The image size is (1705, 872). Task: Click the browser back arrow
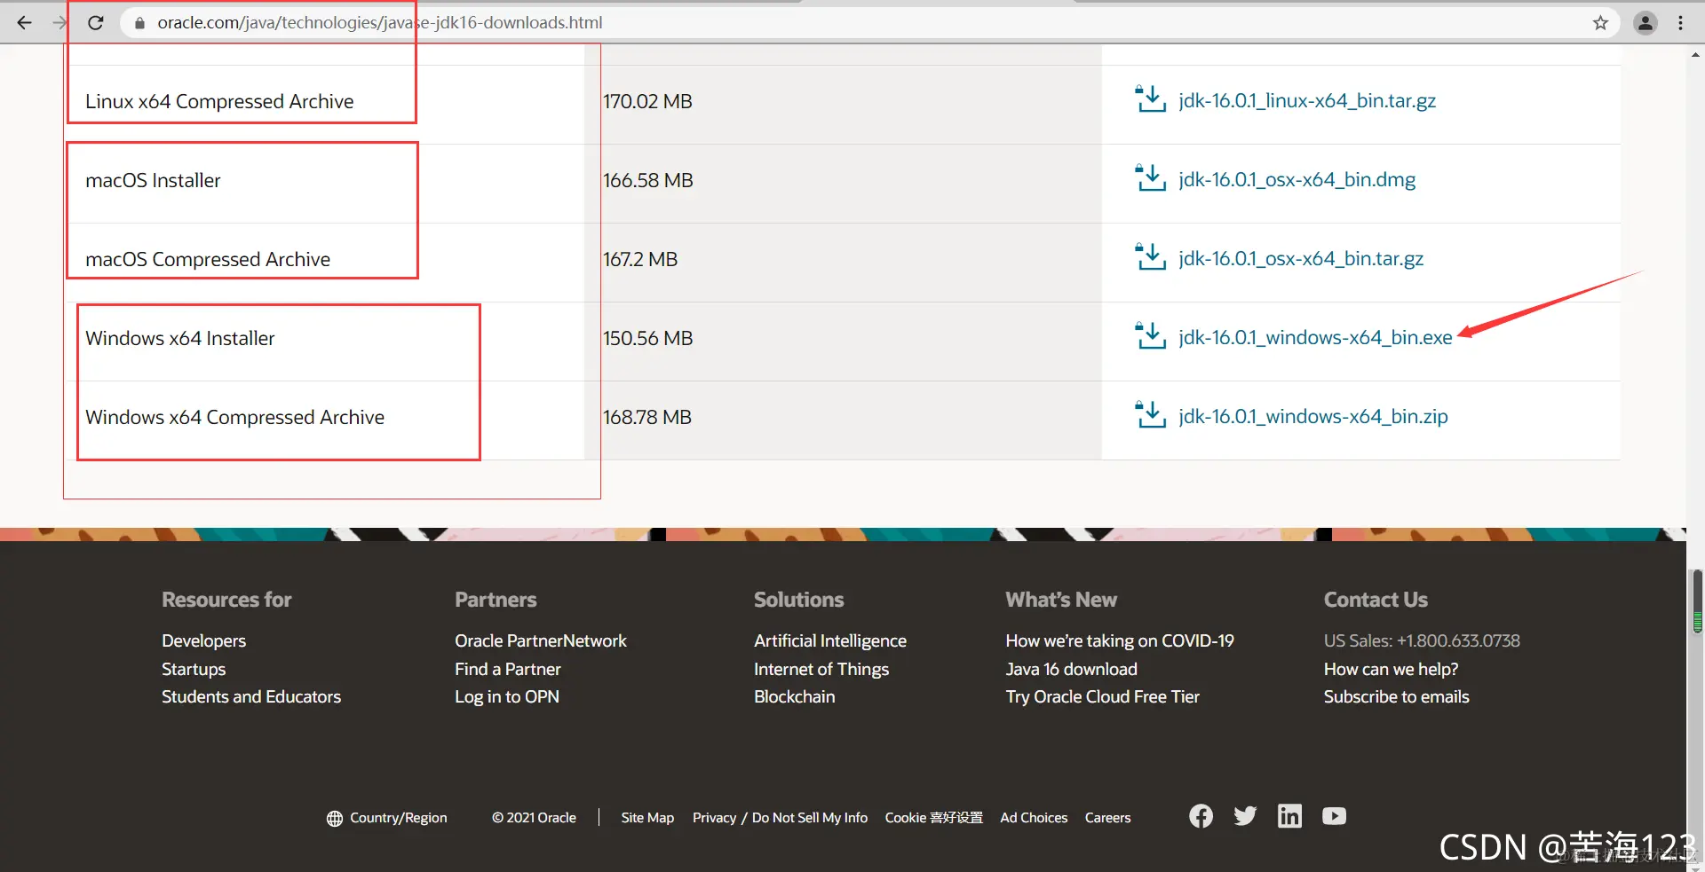pyautogui.click(x=25, y=23)
